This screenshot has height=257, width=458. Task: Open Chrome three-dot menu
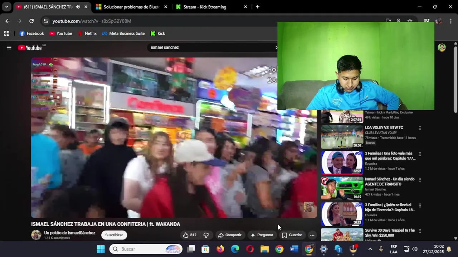click(450, 21)
